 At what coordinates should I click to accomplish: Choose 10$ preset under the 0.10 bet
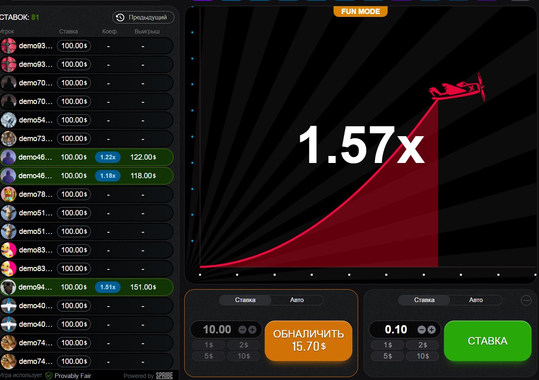[x=423, y=356]
